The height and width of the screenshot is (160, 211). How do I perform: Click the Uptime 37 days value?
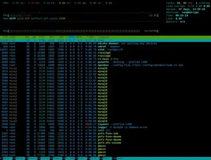[192, 9]
